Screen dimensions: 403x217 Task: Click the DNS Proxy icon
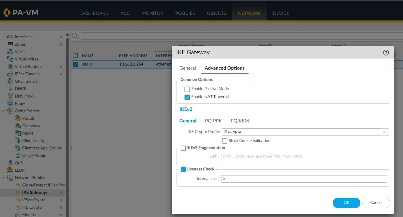(10, 96)
